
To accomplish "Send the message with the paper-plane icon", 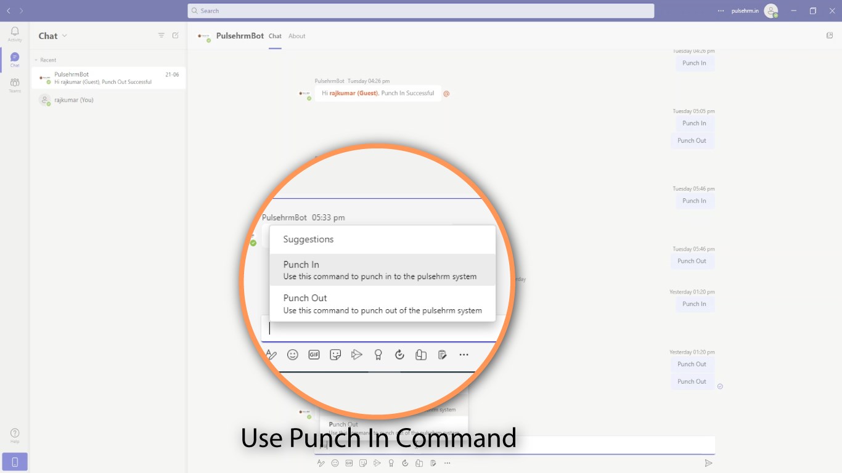I will coord(708,463).
